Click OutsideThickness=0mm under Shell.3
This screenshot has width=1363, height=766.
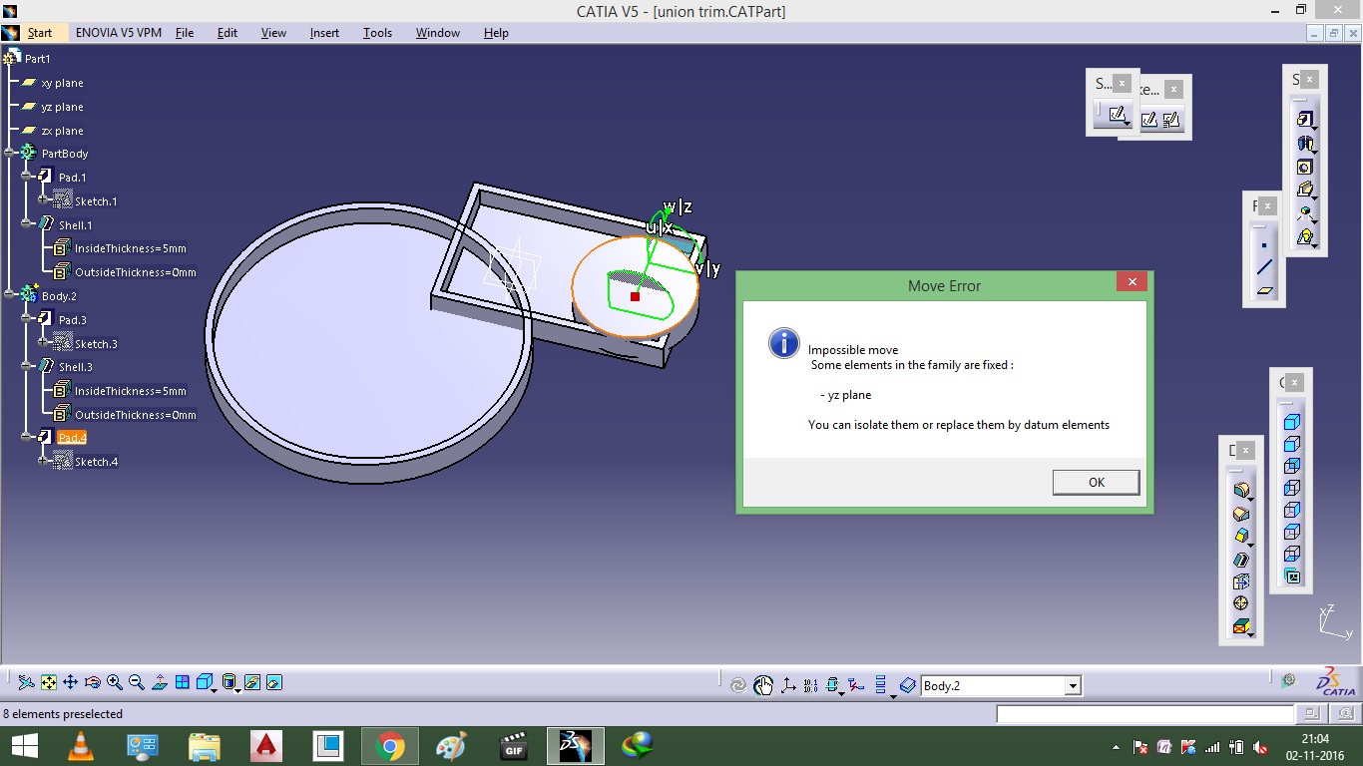coord(135,415)
